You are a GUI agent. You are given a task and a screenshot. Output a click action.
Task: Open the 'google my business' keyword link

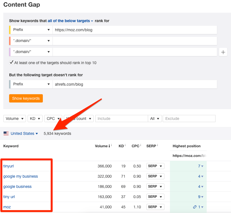click(x=21, y=176)
